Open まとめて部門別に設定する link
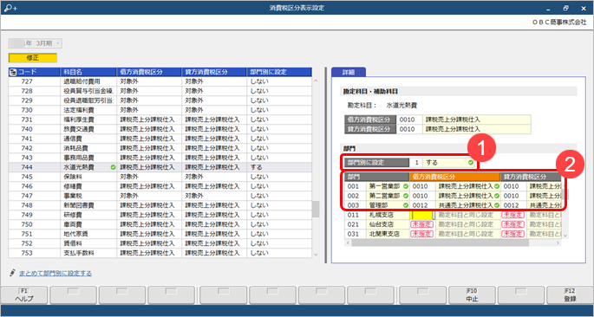594x317 pixels. pos(55,273)
